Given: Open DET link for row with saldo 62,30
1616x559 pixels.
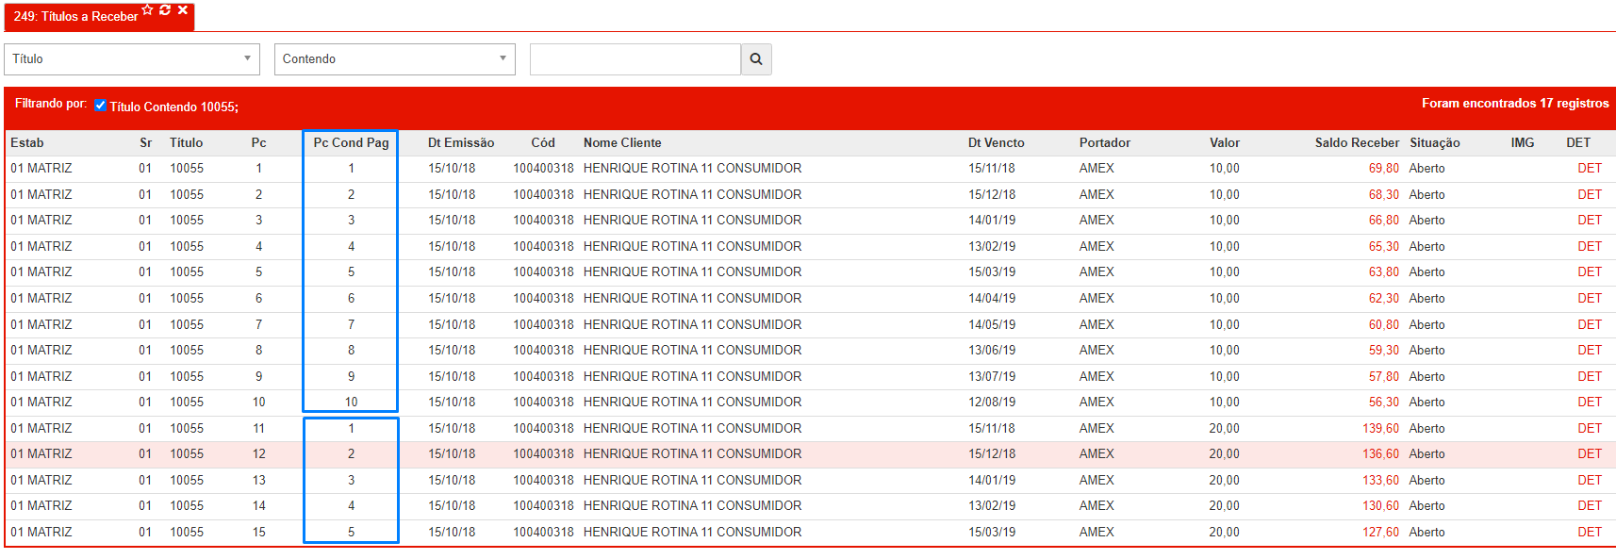Looking at the screenshot, I should tap(1590, 298).
